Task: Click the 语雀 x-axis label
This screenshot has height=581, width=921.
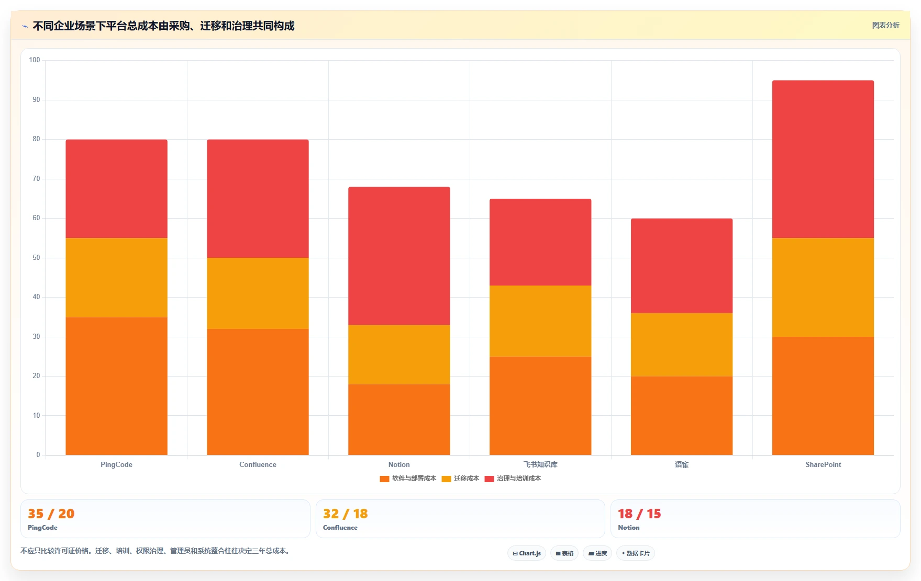Action: coord(682,464)
